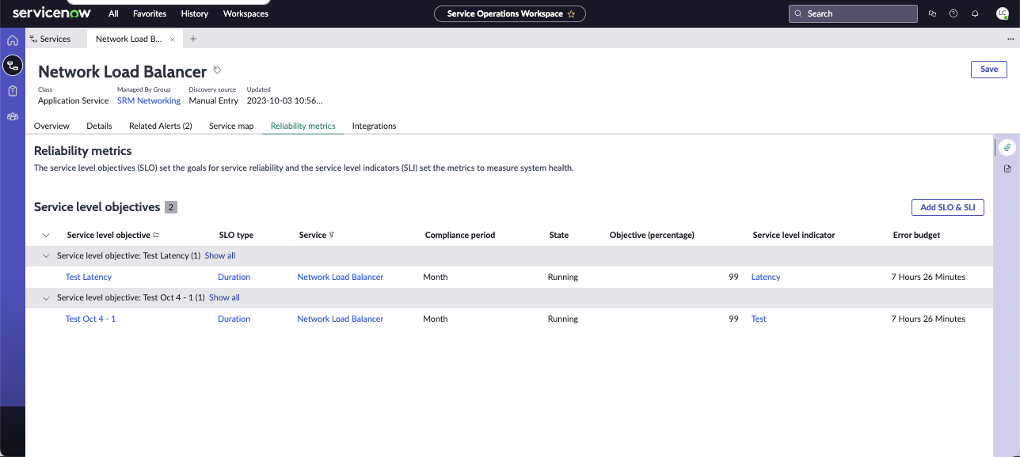Sort by State column header
The width and height of the screenshot is (1020, 457).
[559, 235]
